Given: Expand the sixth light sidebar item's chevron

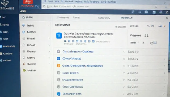Looking at the screenshot, I should (49, 58).
